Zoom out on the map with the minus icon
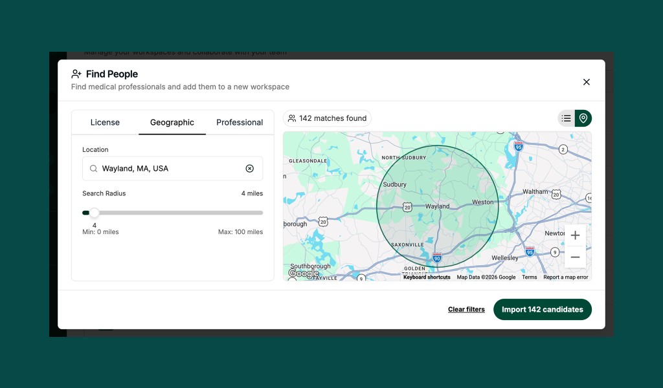Viewport: 663px width, 388px height. (575, 257)
